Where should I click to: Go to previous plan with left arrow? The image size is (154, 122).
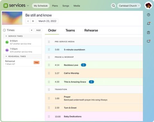point(28,21)
